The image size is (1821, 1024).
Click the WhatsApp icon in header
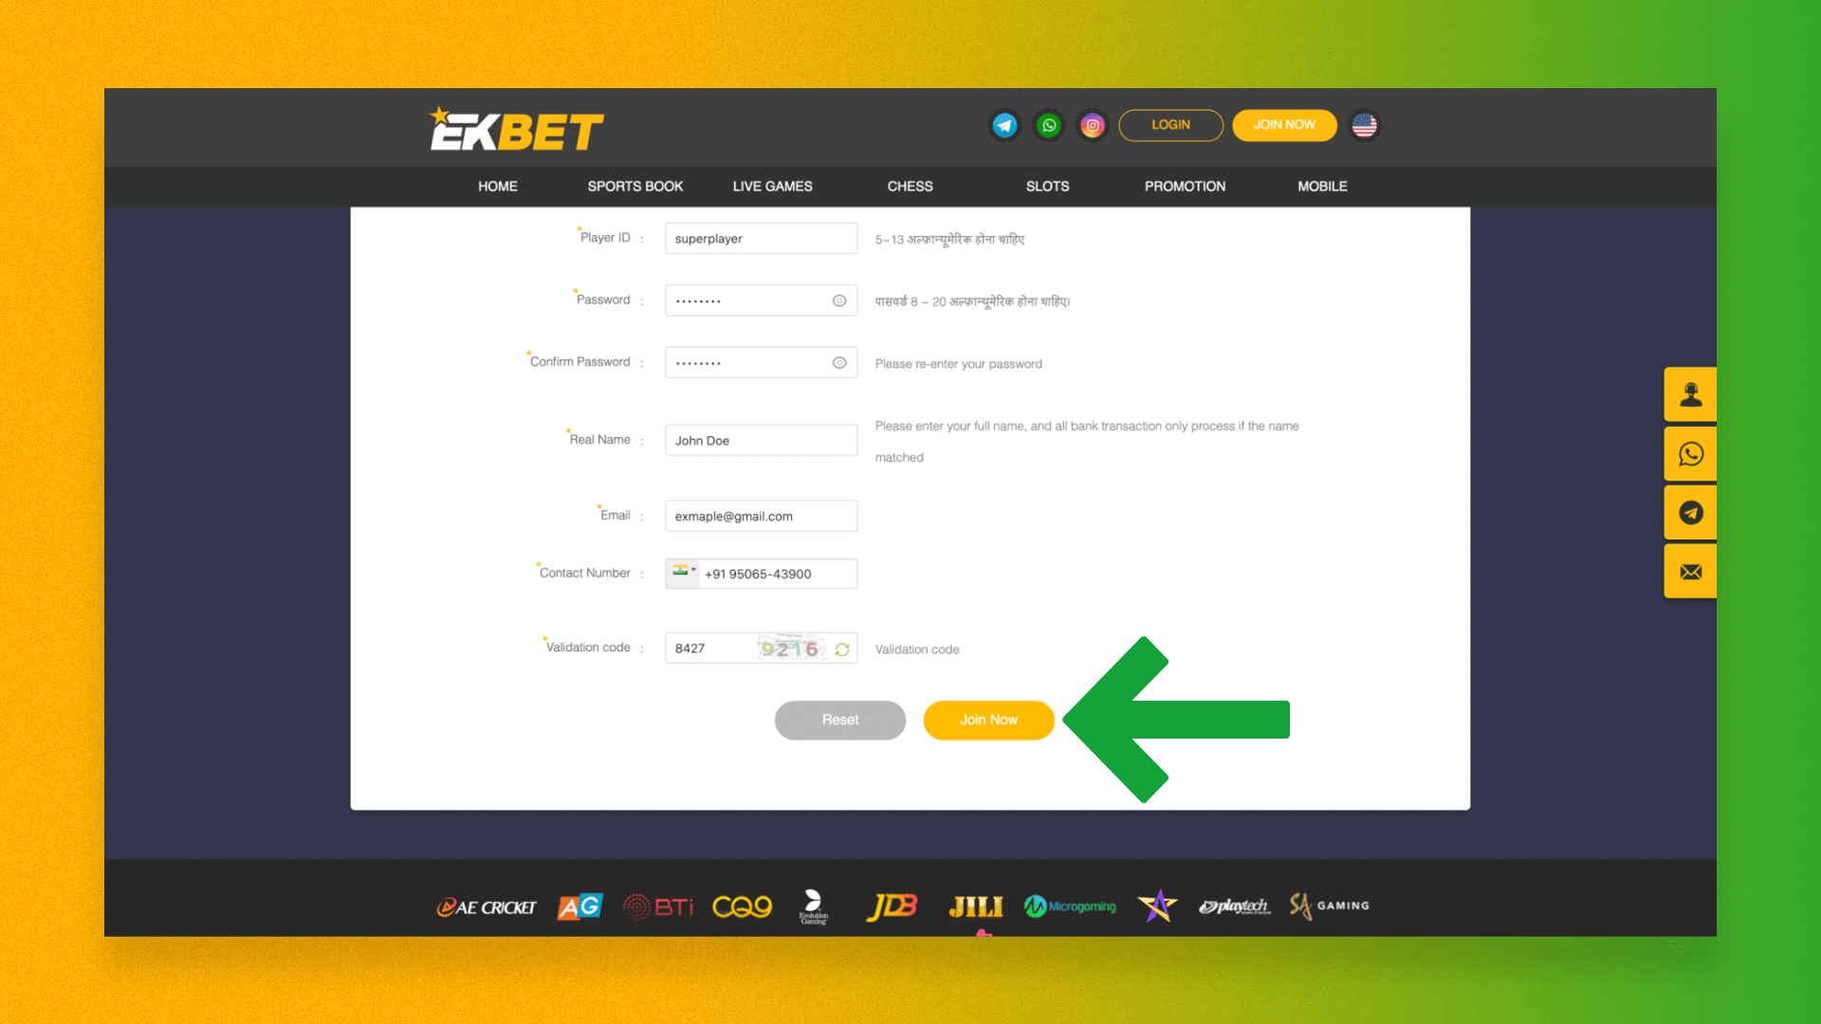tap(1048, 125)
